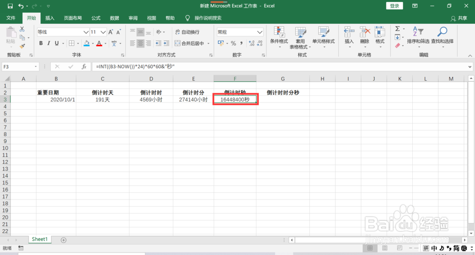Click increase decimal icon

(x=252, y=43)
